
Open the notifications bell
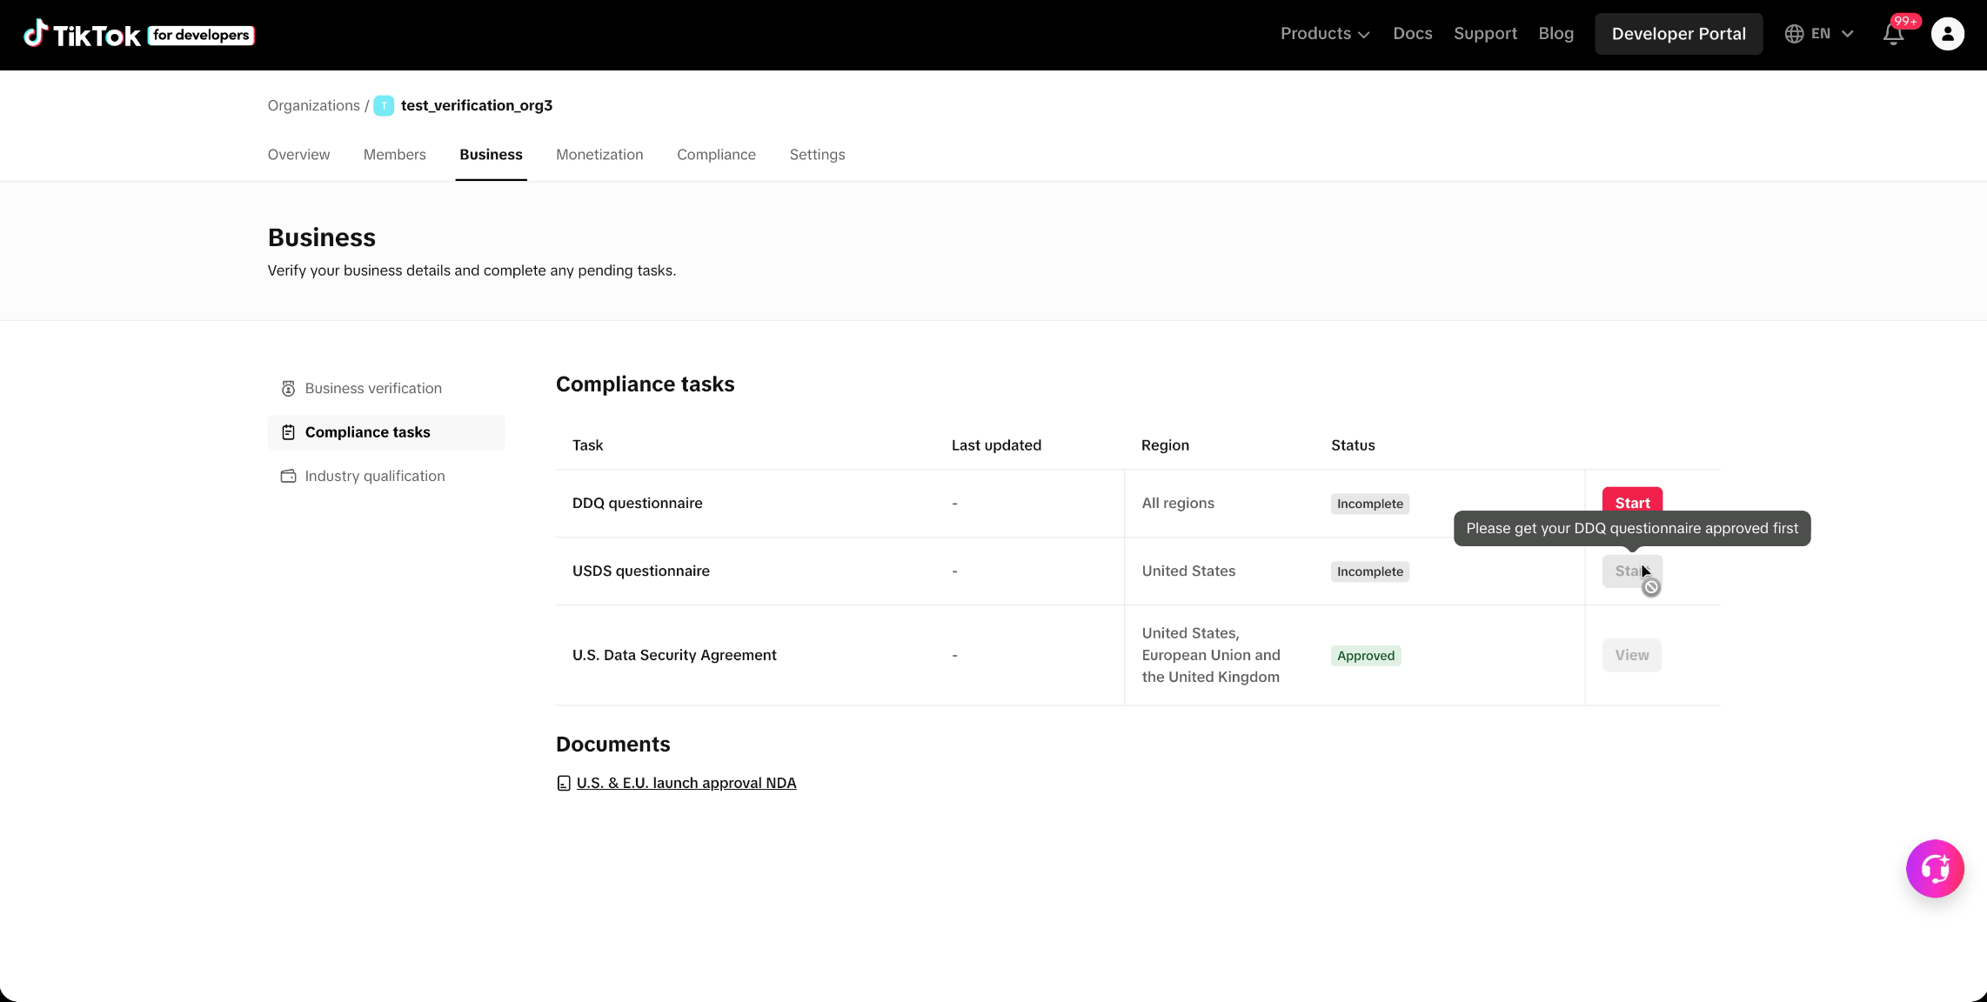pyautogui.click(x=1893, y=34)
